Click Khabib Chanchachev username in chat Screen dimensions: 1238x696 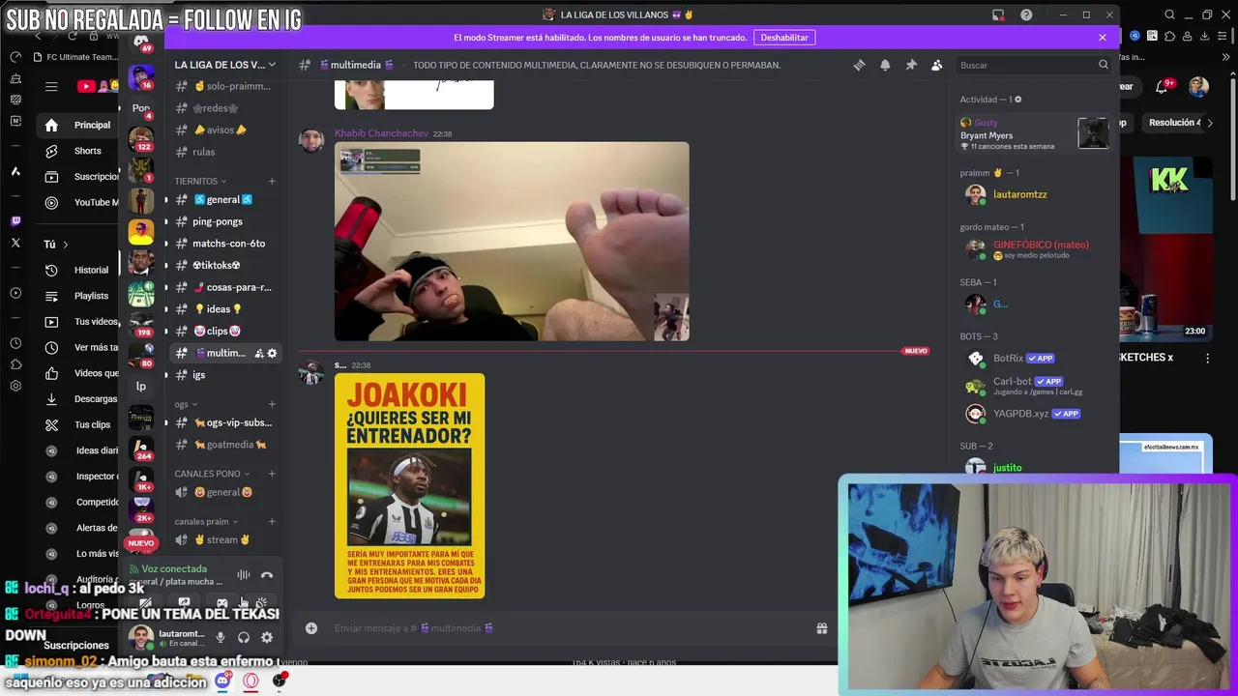[381, 133]
